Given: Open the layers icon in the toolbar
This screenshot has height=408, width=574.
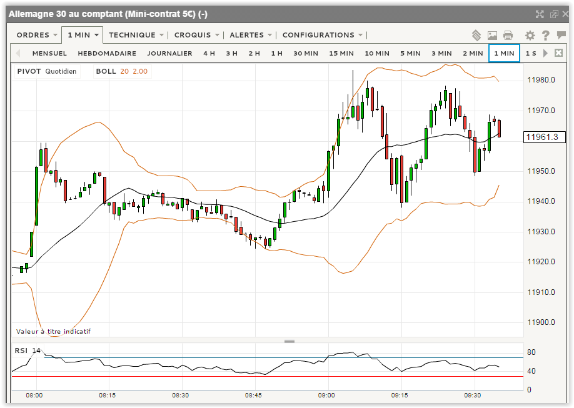Looking at the screenshot, I should click(x=476, y=35).
